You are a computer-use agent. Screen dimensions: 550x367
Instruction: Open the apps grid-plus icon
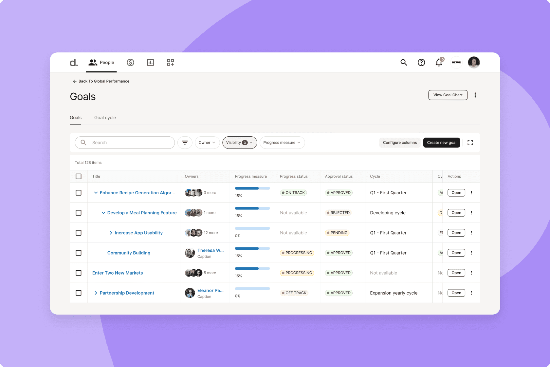click(x=171, y=62)
